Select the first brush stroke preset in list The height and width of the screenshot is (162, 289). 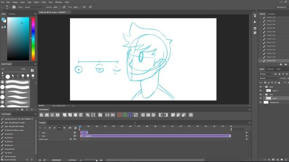click(x=18, y=82)
